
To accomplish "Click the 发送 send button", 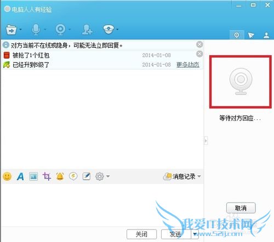I will 176,234.
